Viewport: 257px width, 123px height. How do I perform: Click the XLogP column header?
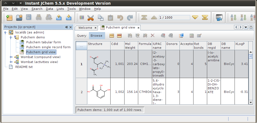240,44
